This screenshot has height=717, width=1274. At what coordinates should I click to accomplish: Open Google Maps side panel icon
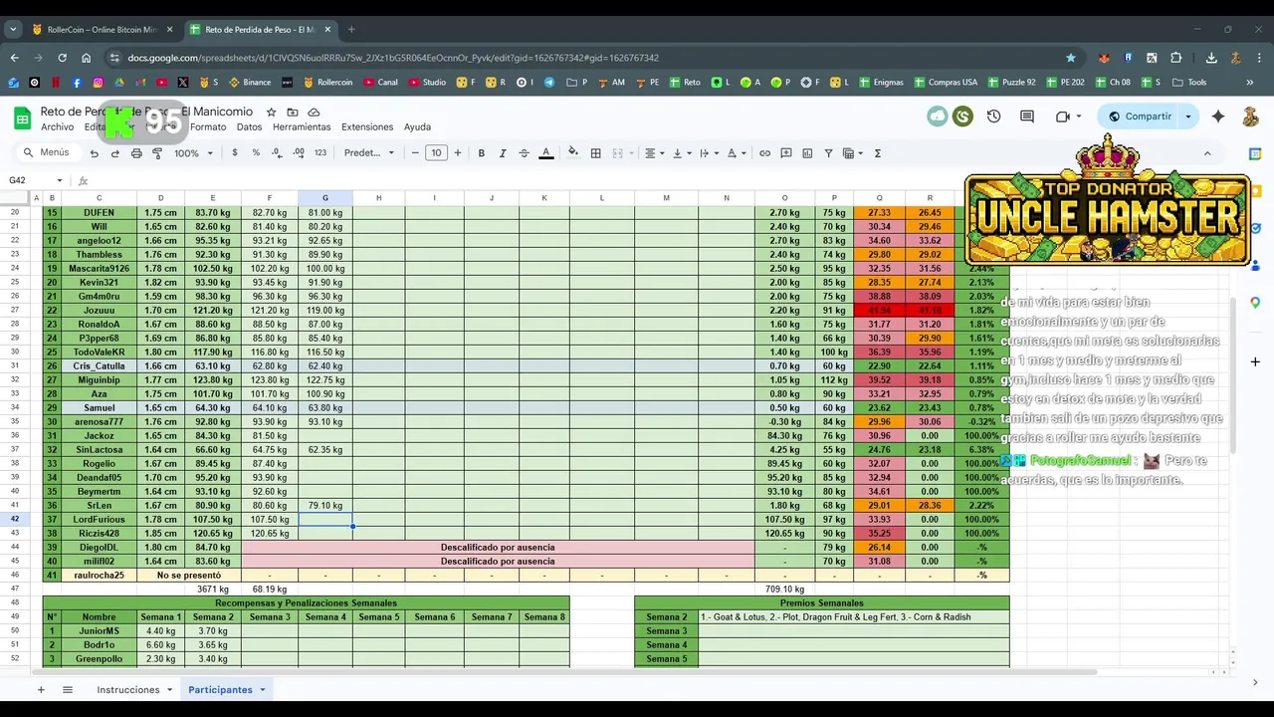pos(1255,303)
